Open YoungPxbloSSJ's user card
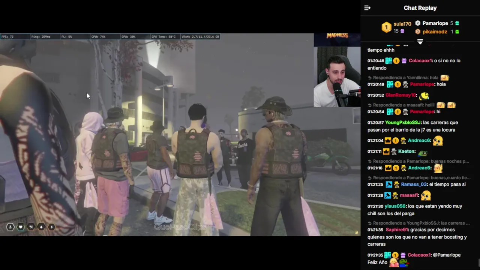The height and width of the screenshot is (270, 480). (403, 123)
